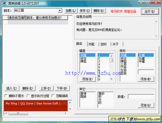Click the 上移(P) move up button
This screenshot has height=123, width=162.
point(46,88)
